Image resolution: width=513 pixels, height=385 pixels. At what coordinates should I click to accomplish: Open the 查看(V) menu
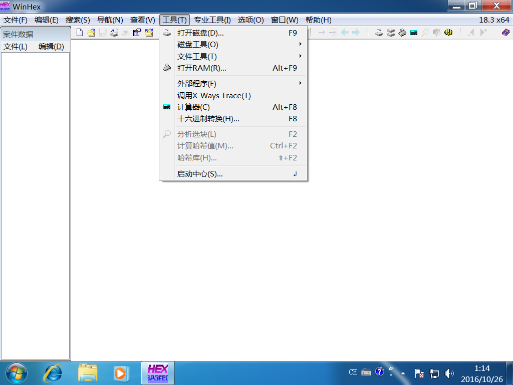pyautogui.click(x=142, y=20)
